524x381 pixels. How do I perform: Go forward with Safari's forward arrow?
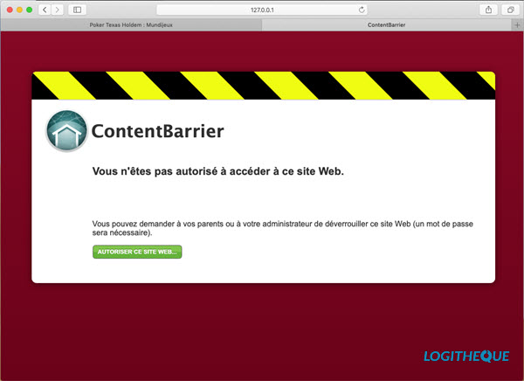click(x=57, y=10)
